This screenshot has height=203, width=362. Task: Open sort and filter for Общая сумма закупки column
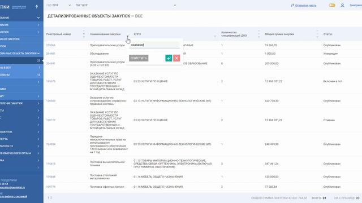(317, 34)
